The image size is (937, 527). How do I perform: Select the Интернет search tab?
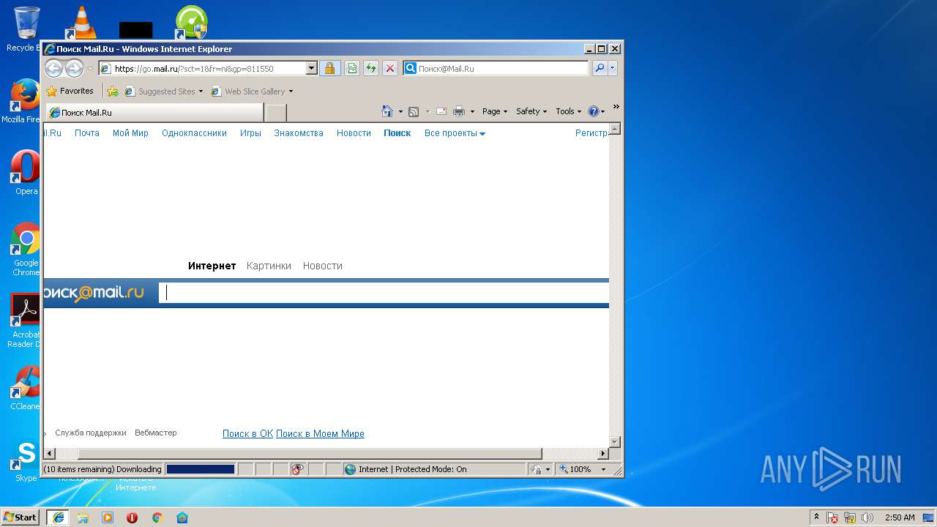(212, 266)
